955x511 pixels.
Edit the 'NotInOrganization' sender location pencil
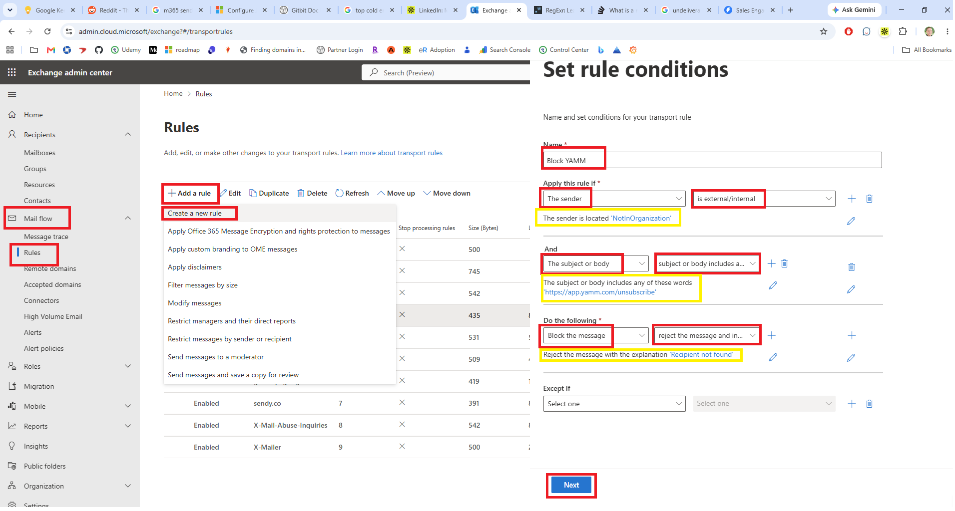[x=851, y=221]
